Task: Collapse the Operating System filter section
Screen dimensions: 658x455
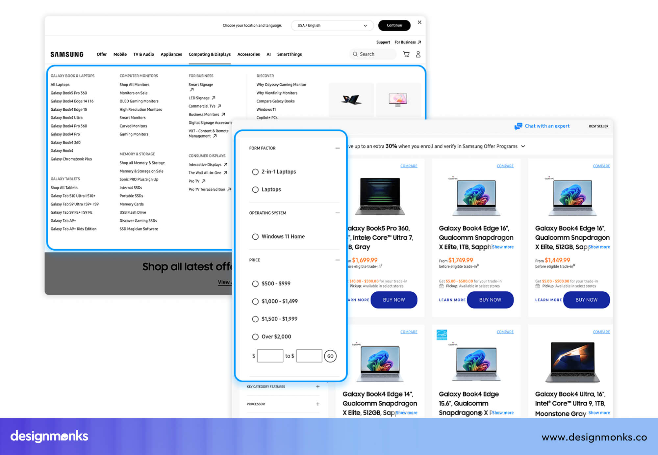Action: tap(337, 213)
